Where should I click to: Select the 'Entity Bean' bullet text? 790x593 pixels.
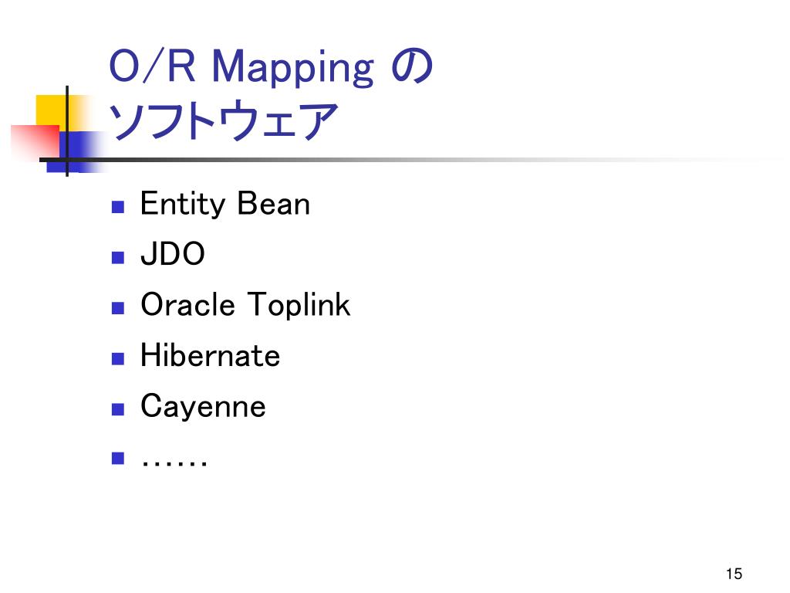point(225,204)
